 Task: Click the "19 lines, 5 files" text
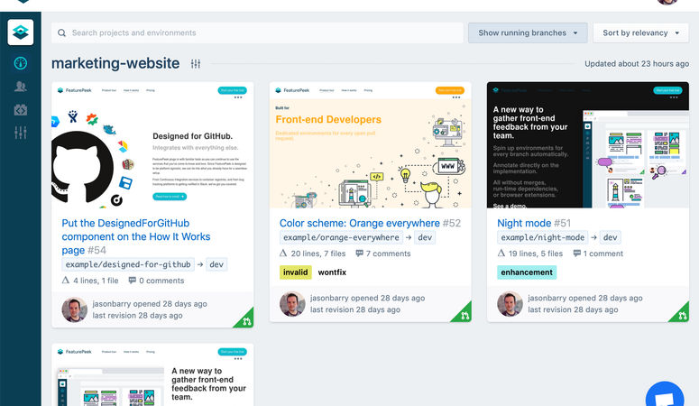(x=536, y=254)
